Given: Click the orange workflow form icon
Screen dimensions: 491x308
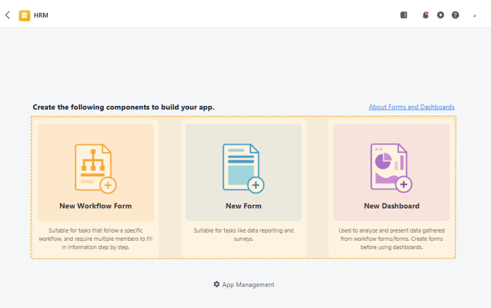Looking at the screenshot, I should pyautogui.click(x=95, y=168).
